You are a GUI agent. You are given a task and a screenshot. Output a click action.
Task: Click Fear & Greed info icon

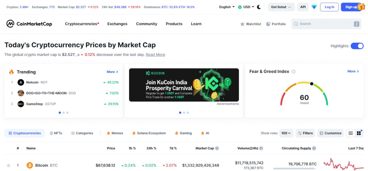click(294, 71)
